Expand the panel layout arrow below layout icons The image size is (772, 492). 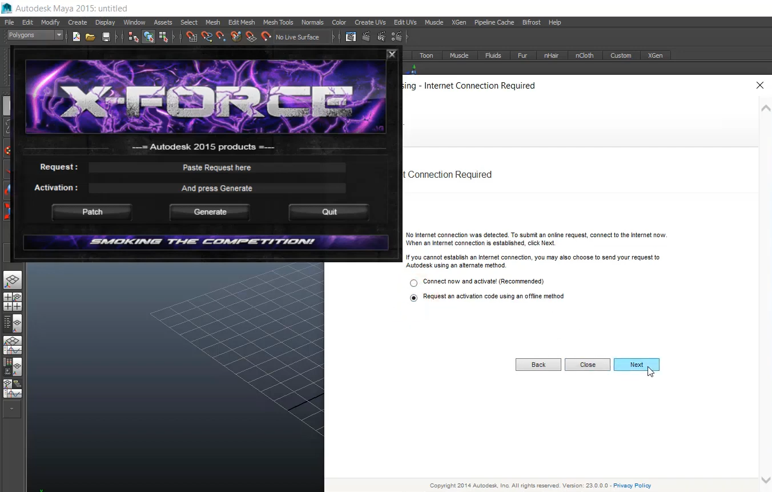click(12, 409)
